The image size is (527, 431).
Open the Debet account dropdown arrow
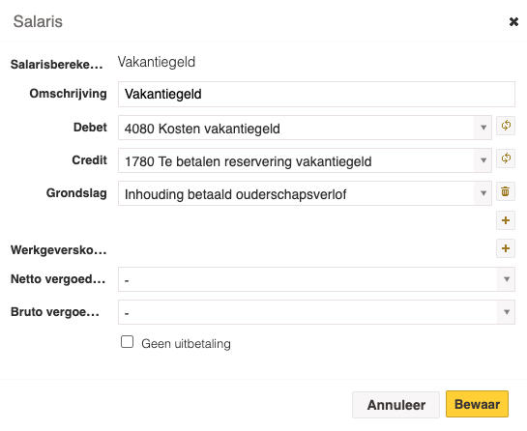(483, 128)
